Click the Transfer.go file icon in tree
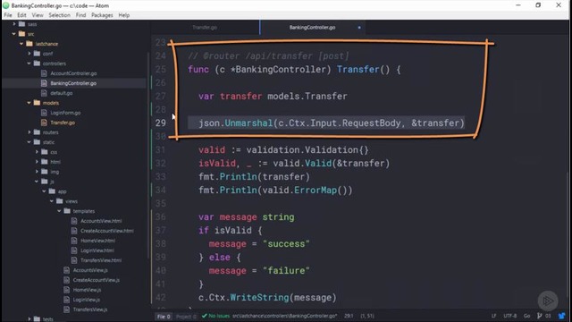The width and height of the screenshot is (572, 322). click(x=44, y=123)
